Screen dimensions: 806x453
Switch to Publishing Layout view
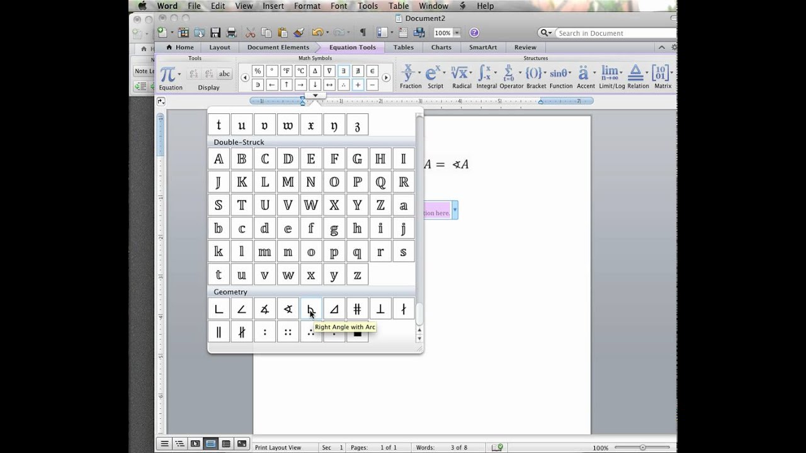pyautogui.click(x=195, y=444)
